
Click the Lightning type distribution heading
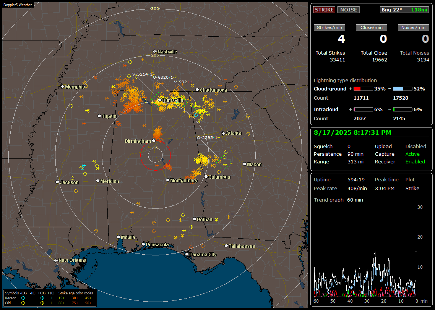coord(345,80)
